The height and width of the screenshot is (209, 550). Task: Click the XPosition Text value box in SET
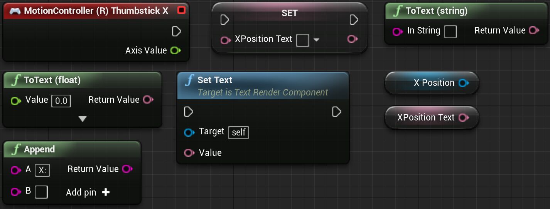click(x=302, y=40)
